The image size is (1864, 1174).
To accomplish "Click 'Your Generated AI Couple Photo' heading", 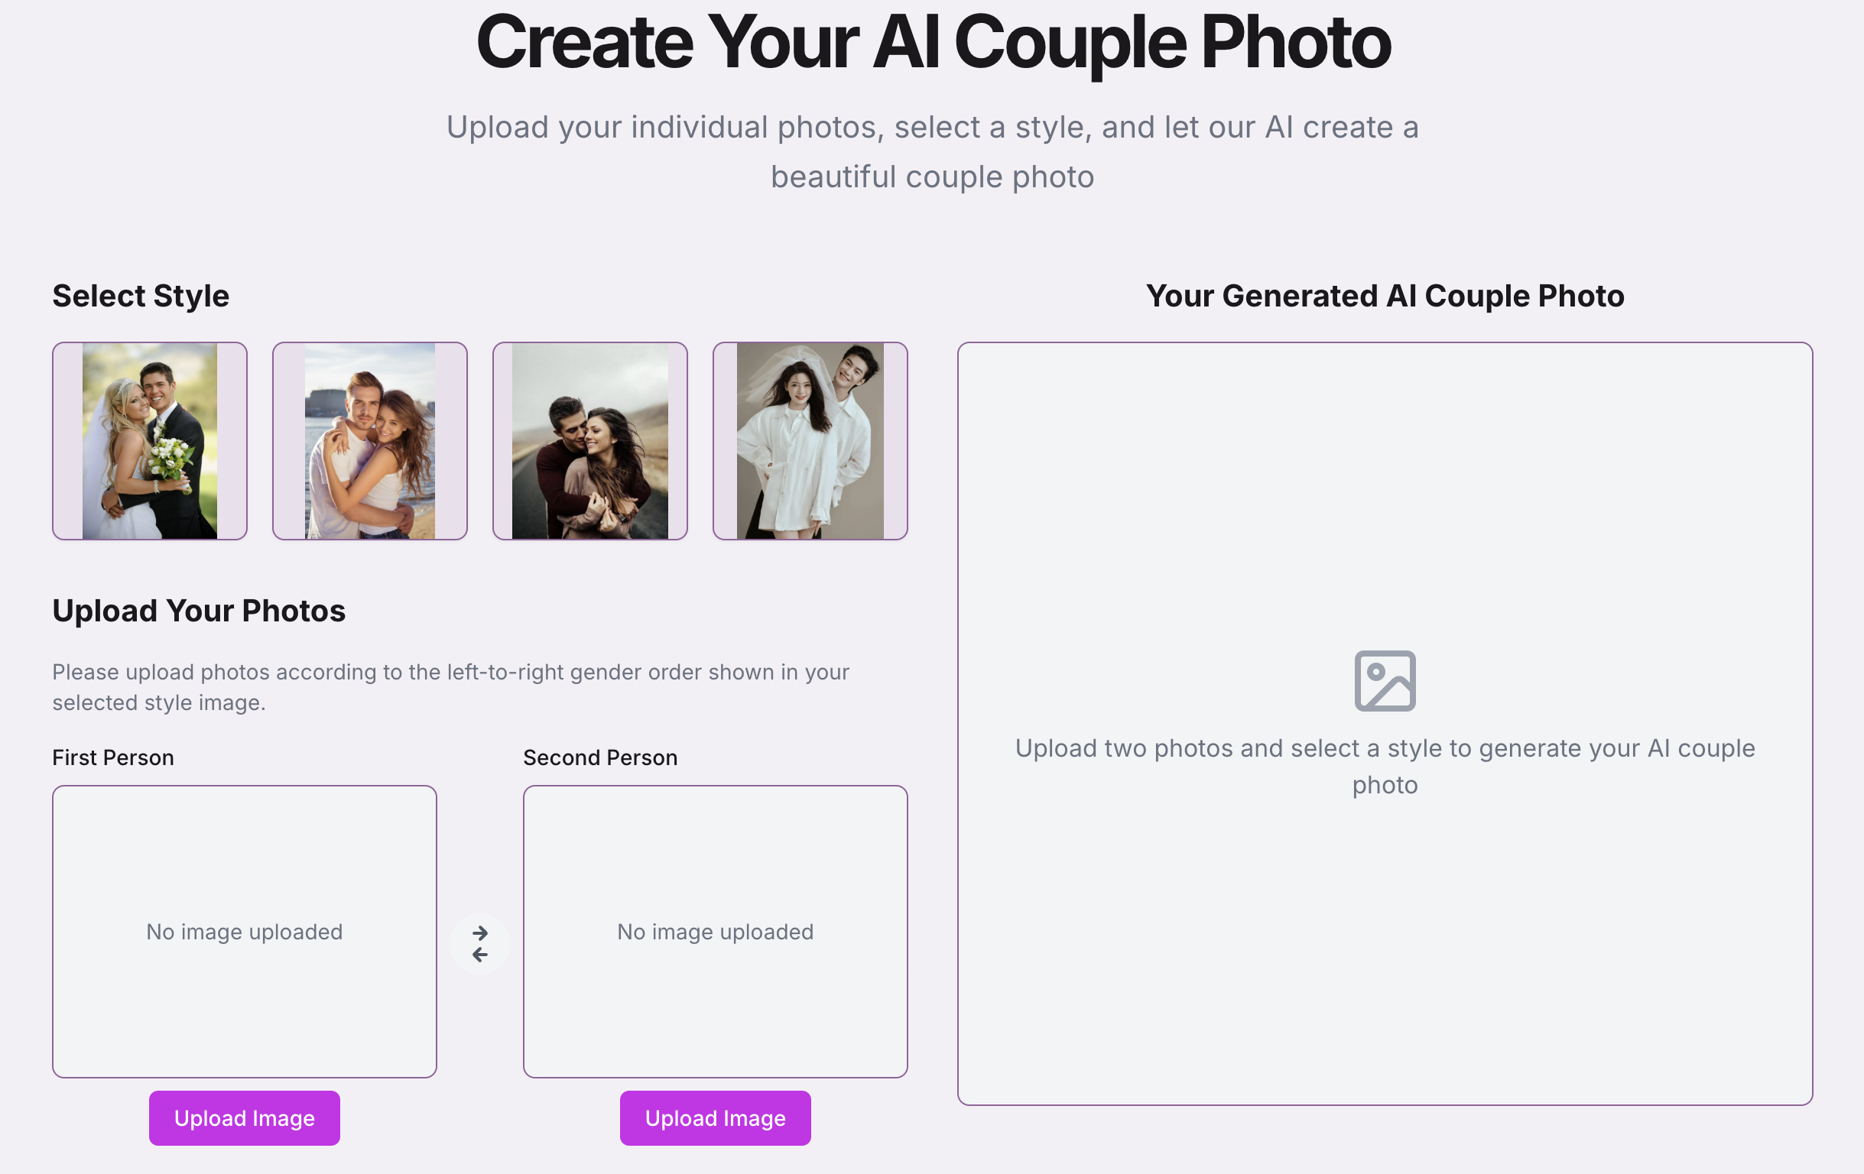I will click(x=1385, y=296).
